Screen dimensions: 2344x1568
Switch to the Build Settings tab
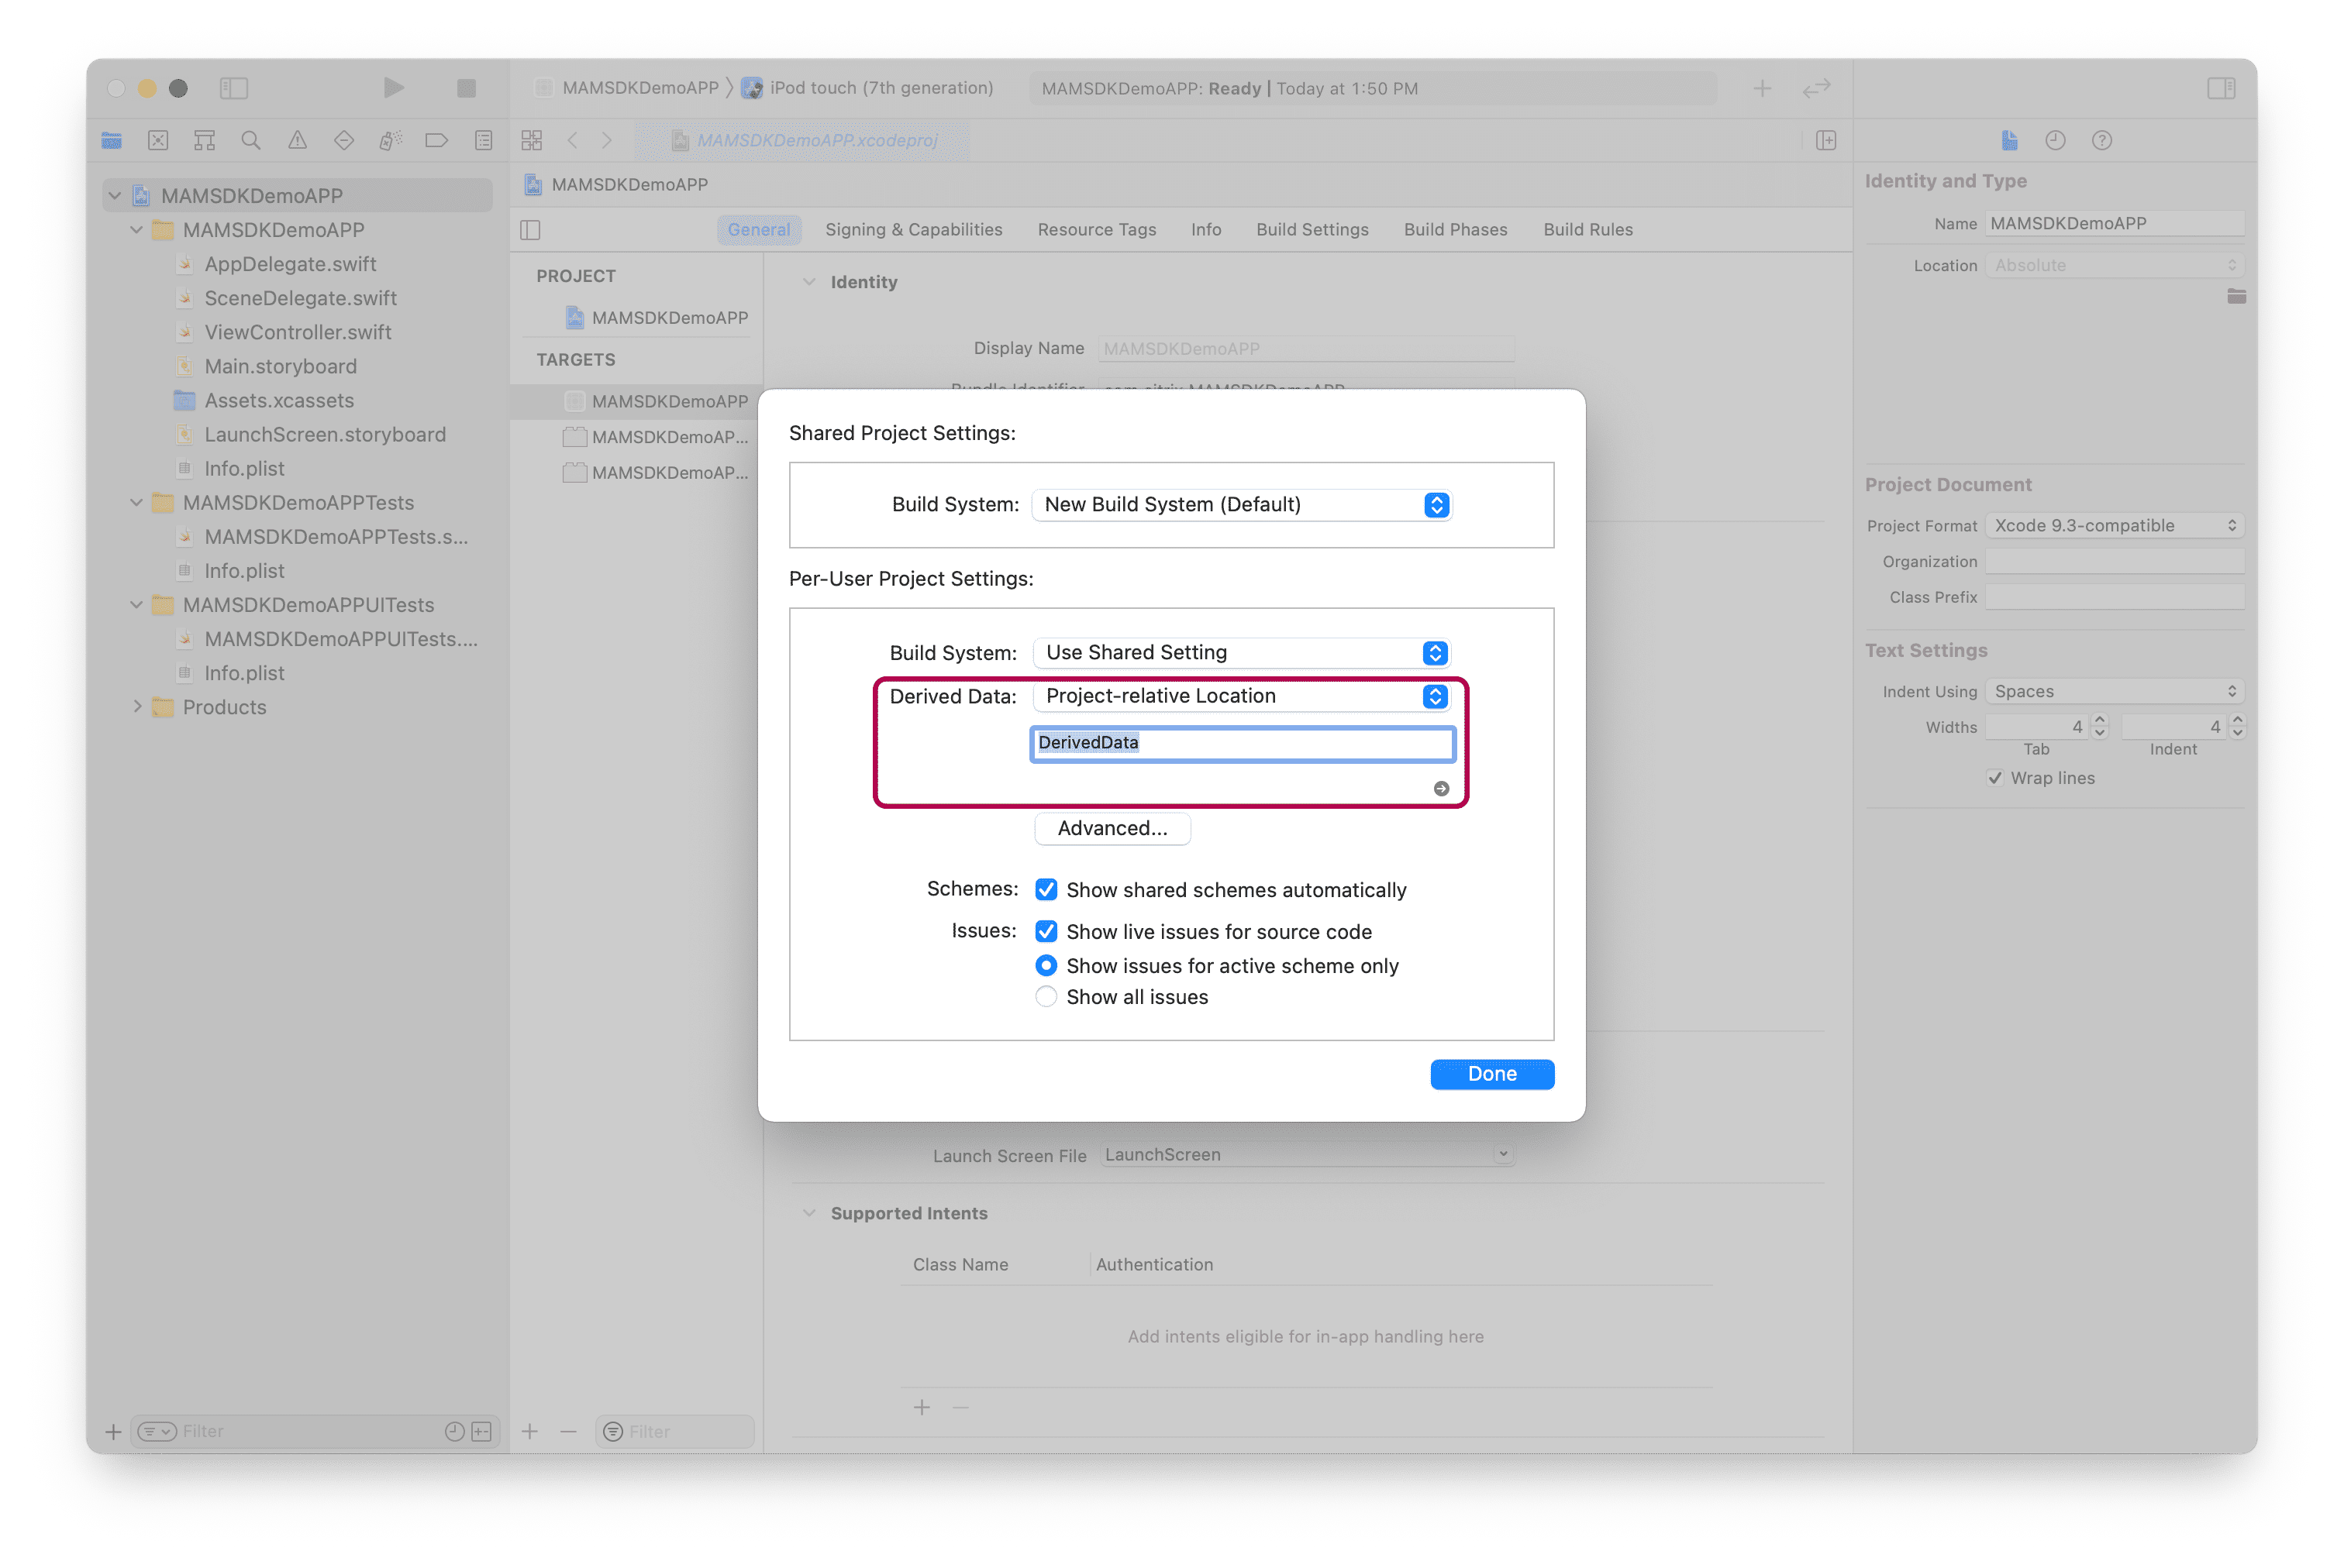[1312, 229]
